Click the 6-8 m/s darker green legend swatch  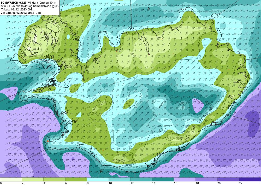(x=76, y=179)
